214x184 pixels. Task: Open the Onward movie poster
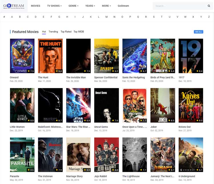pos(22,56)
